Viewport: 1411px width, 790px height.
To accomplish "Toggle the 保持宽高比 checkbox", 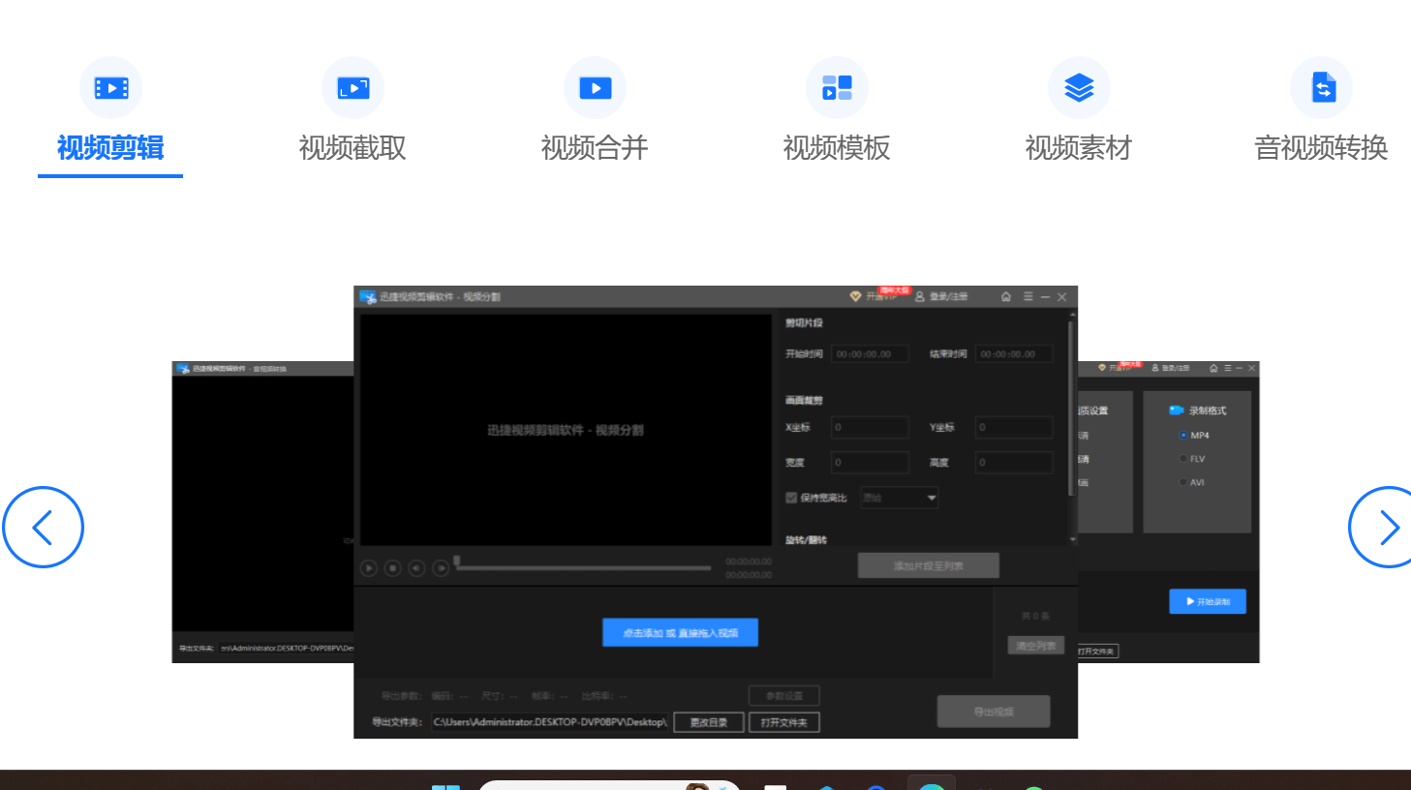I will click(791, 498).
